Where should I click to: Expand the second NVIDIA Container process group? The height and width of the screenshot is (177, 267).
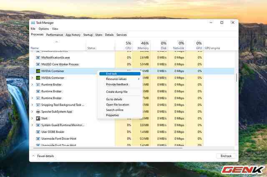32,78
